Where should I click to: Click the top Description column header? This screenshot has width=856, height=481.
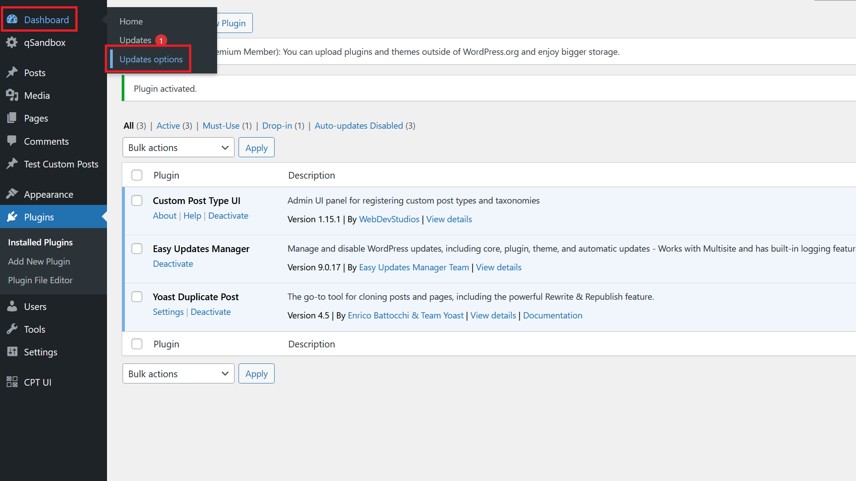312,175
